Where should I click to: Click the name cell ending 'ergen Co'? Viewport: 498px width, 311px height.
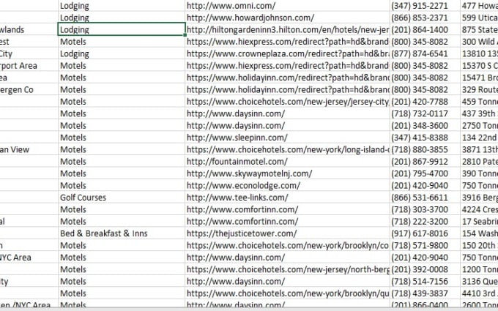29,89
